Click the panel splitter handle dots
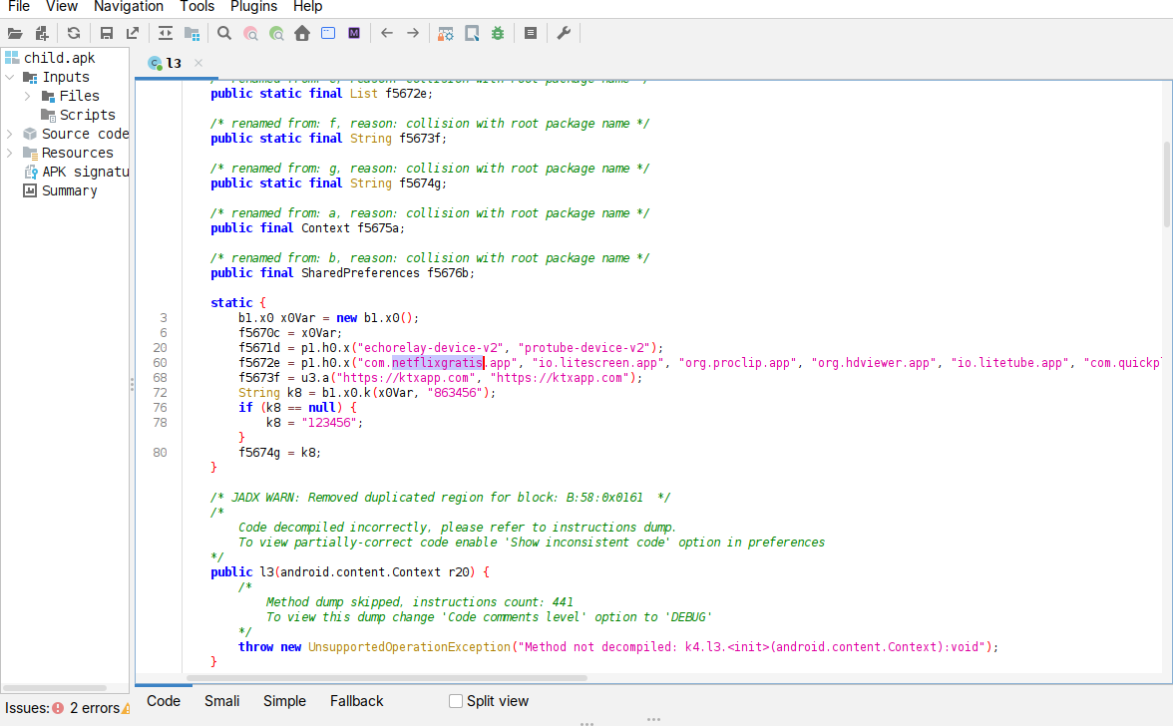The image size is (1173, 726). coord(133,384)
